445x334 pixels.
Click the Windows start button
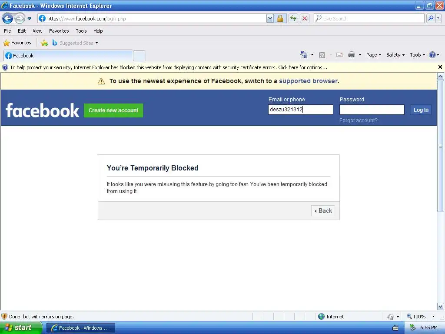click(21, 328)
